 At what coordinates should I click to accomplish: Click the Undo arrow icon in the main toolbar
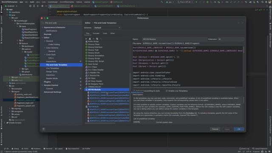[246, 2]
